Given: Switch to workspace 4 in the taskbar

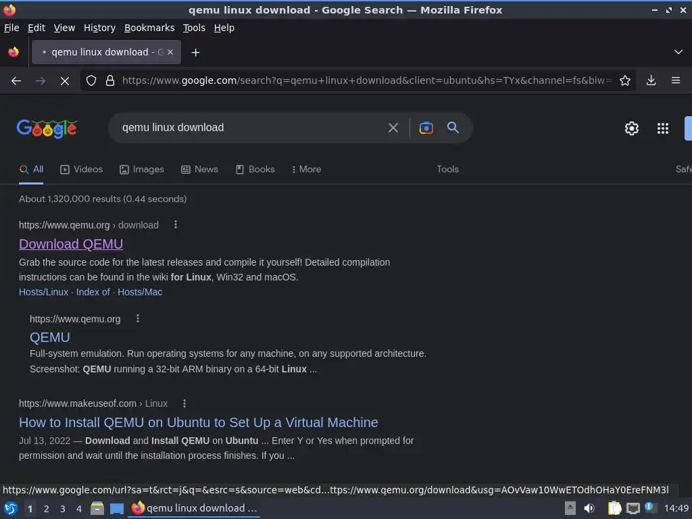Looking at the screenshot, I should tap(79, 509).
